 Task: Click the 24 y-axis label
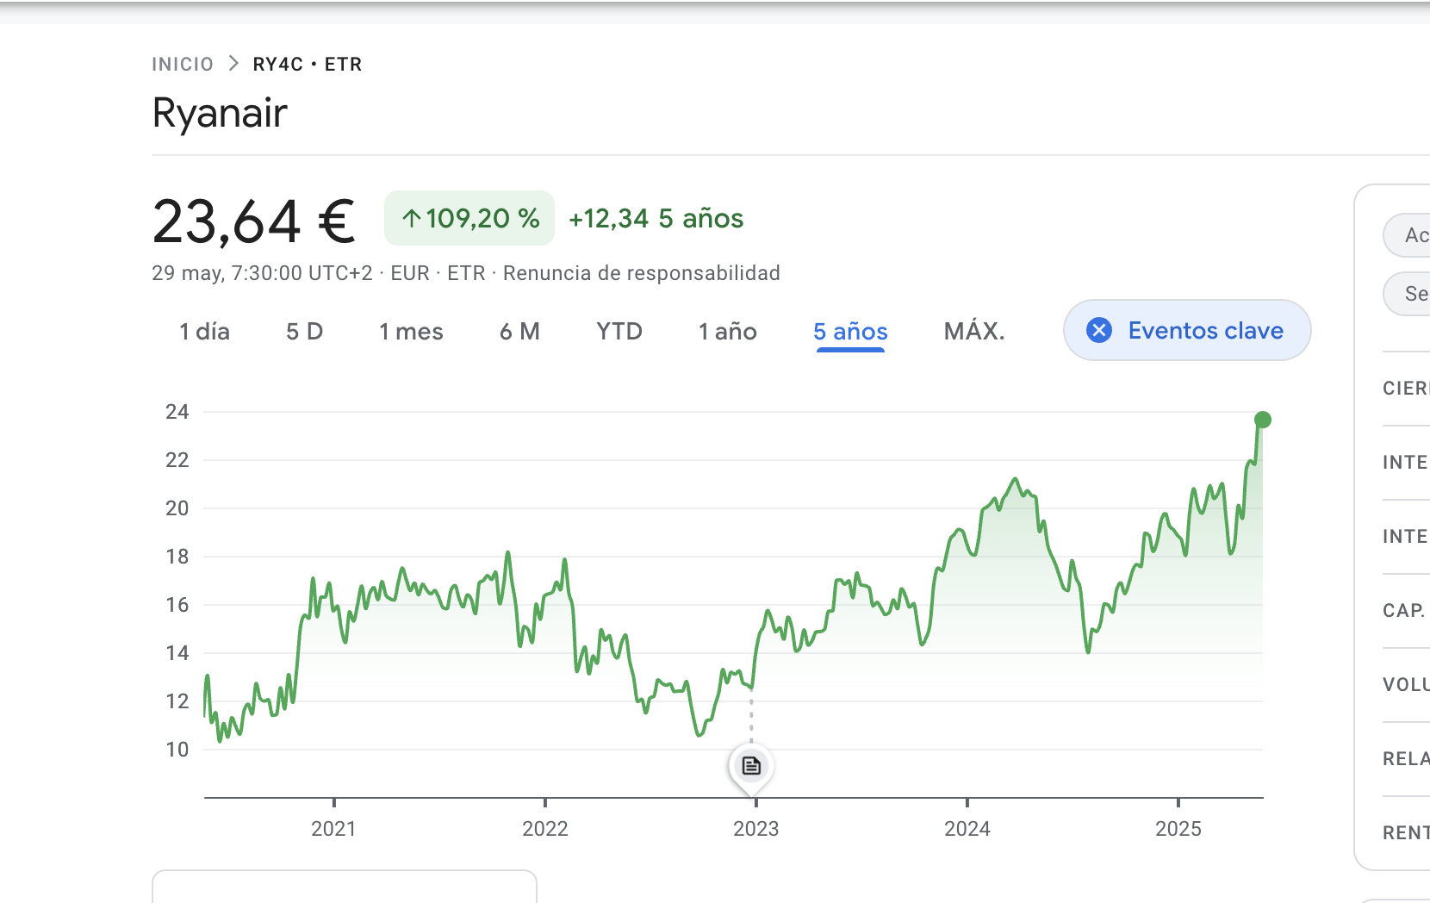click(177, 412)
